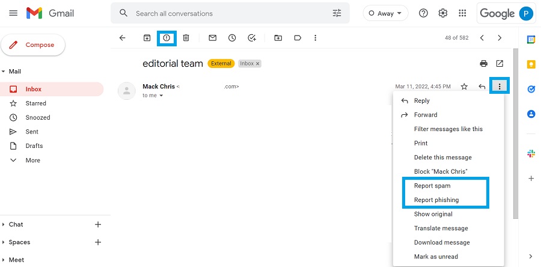This screenshot has width=541, height=267.
Task: Delete the conversation with trash icon
Action: (186, 38)
